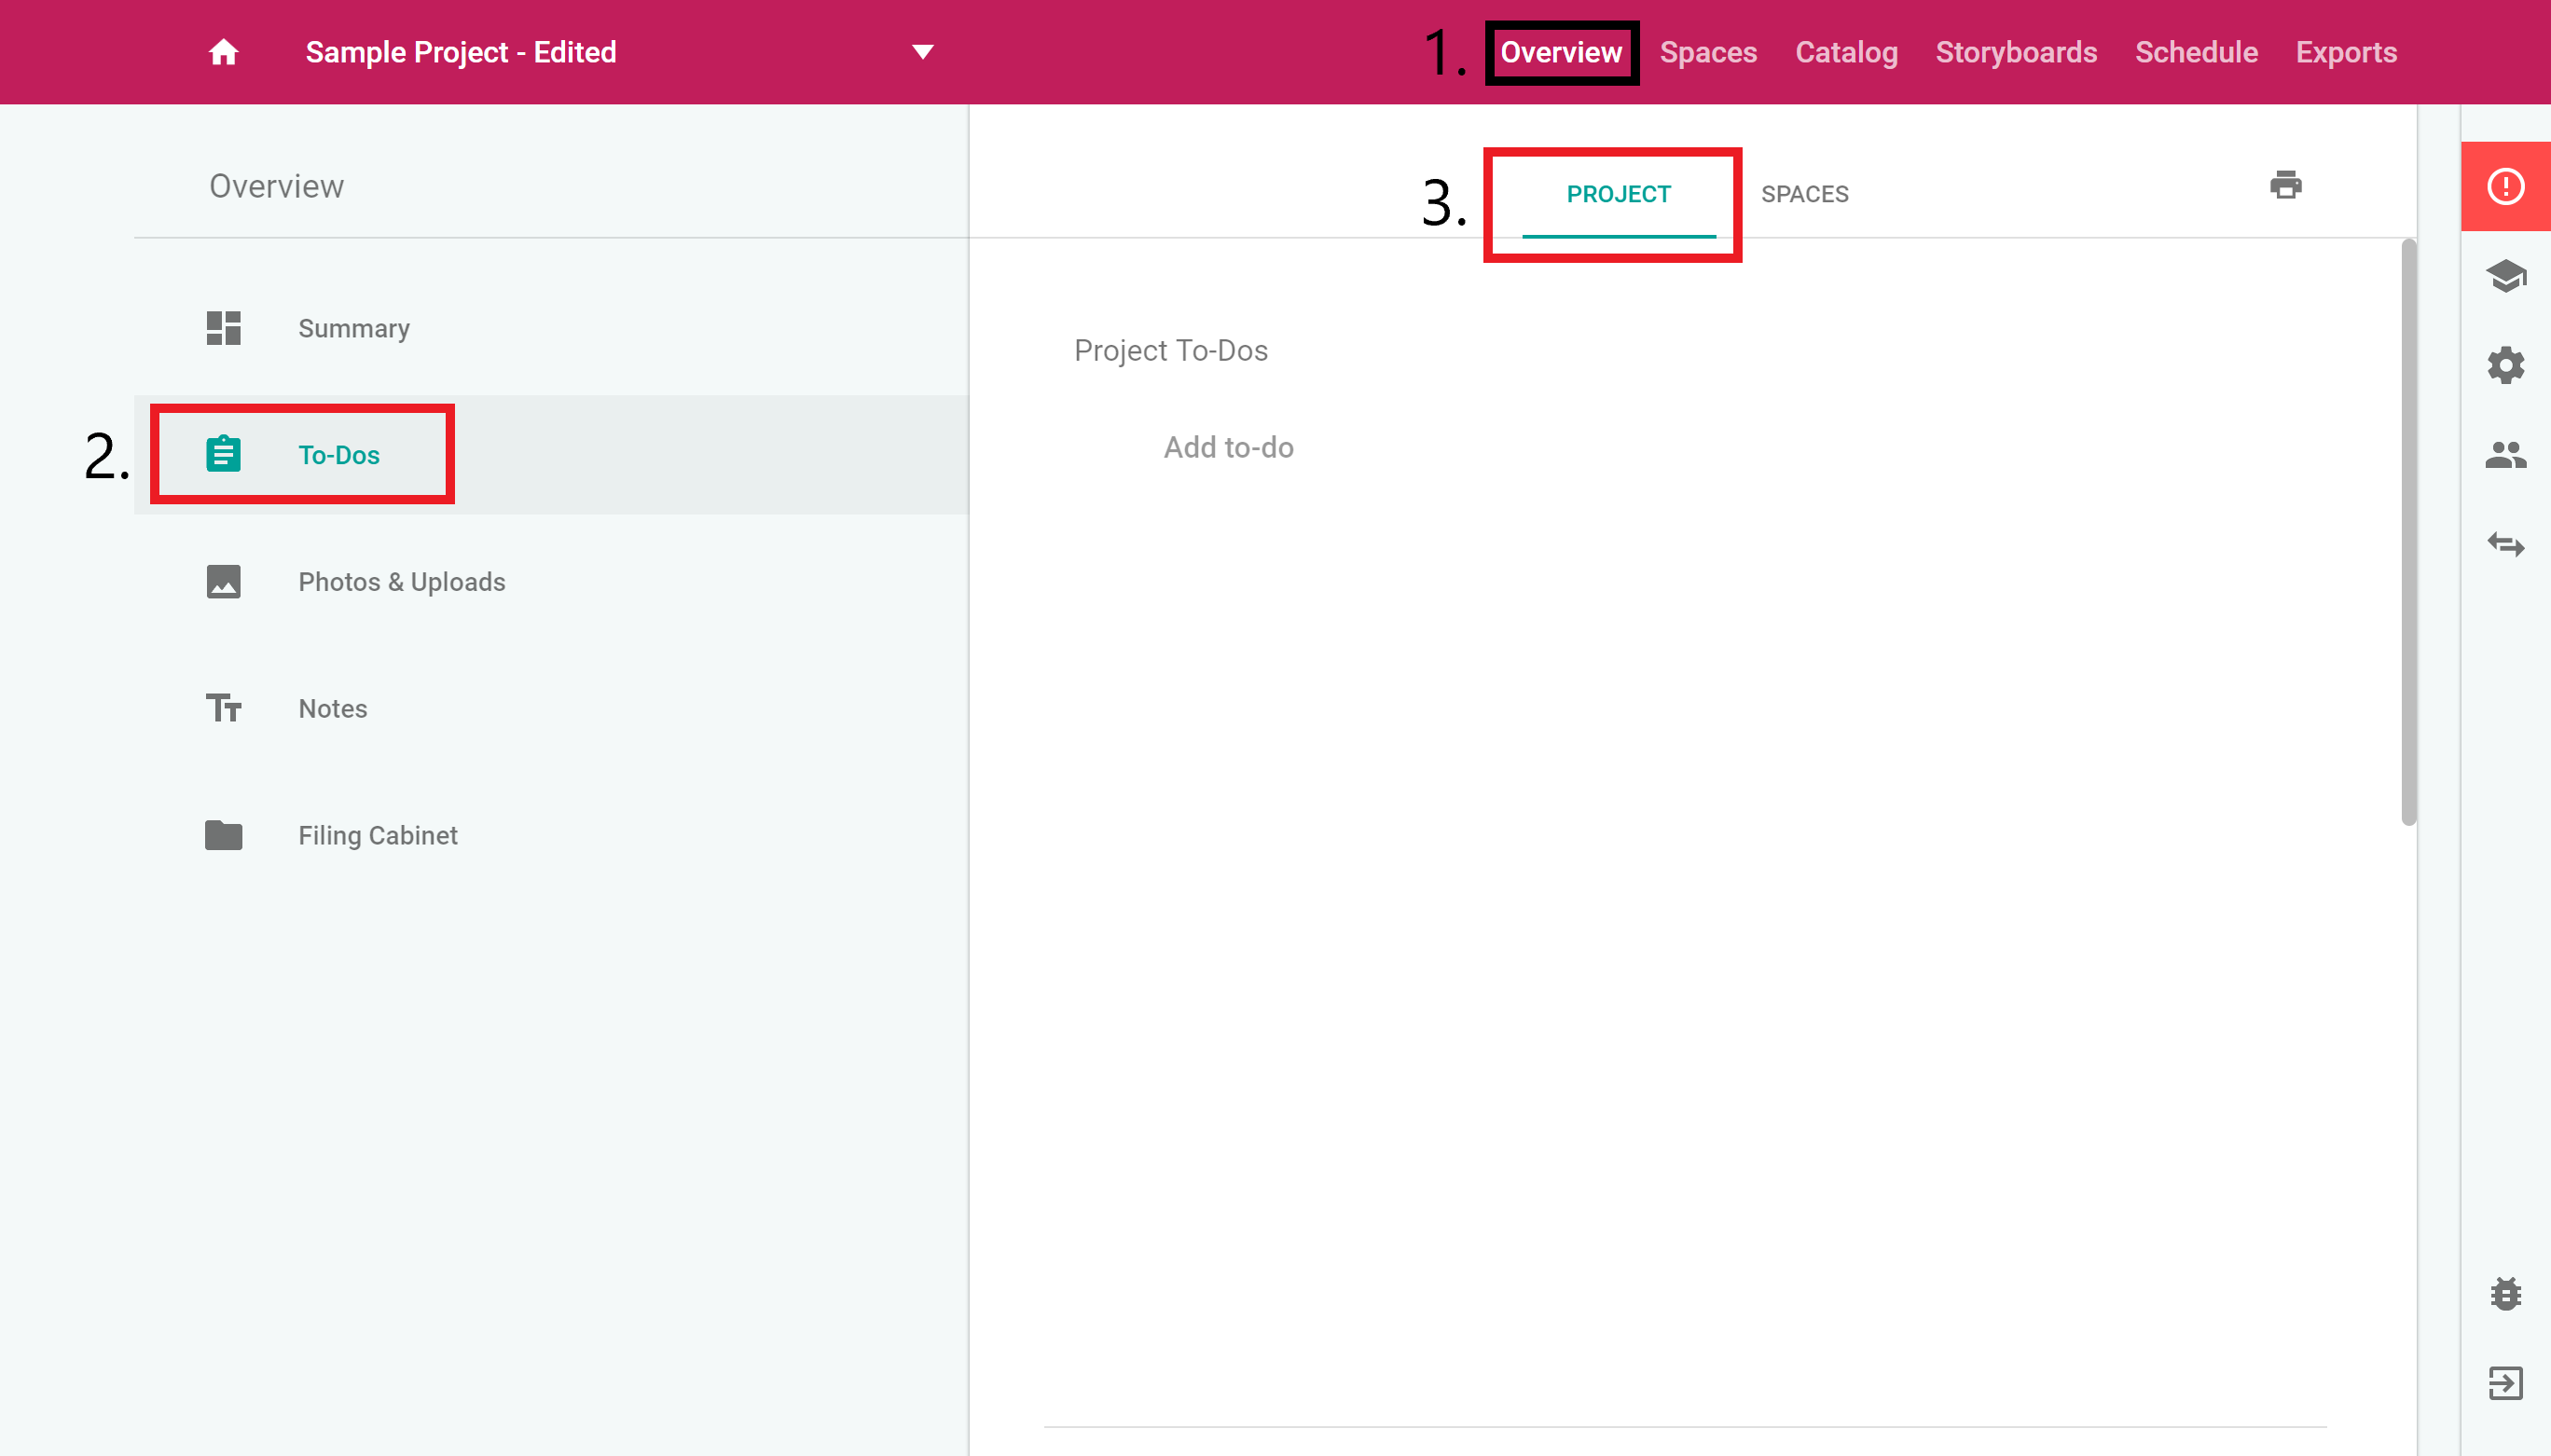2551x1456 pixels.
Task: Click the sign out exit icon
Action: [2505, 1383]
